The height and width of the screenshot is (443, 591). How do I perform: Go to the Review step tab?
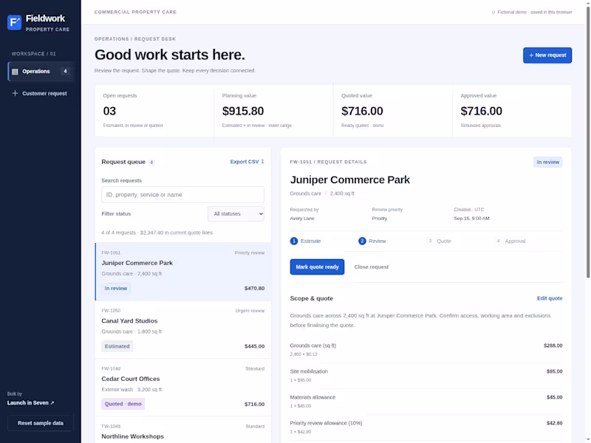372,241
